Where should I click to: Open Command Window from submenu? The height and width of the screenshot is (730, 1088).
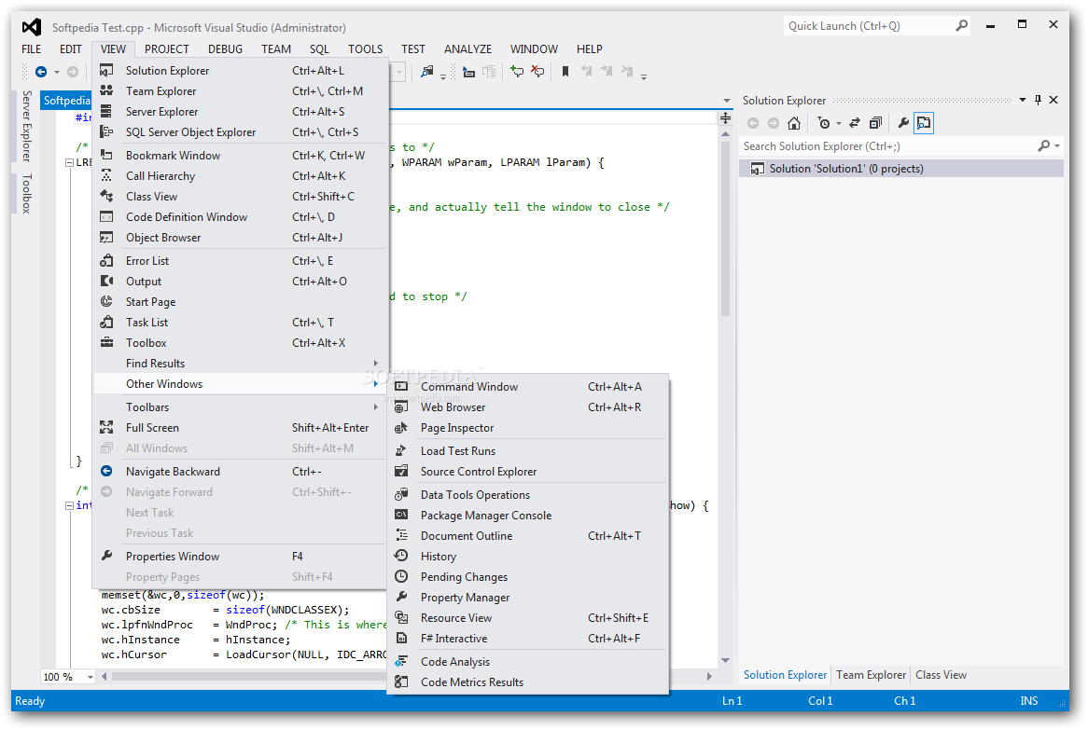coord(527,387)
